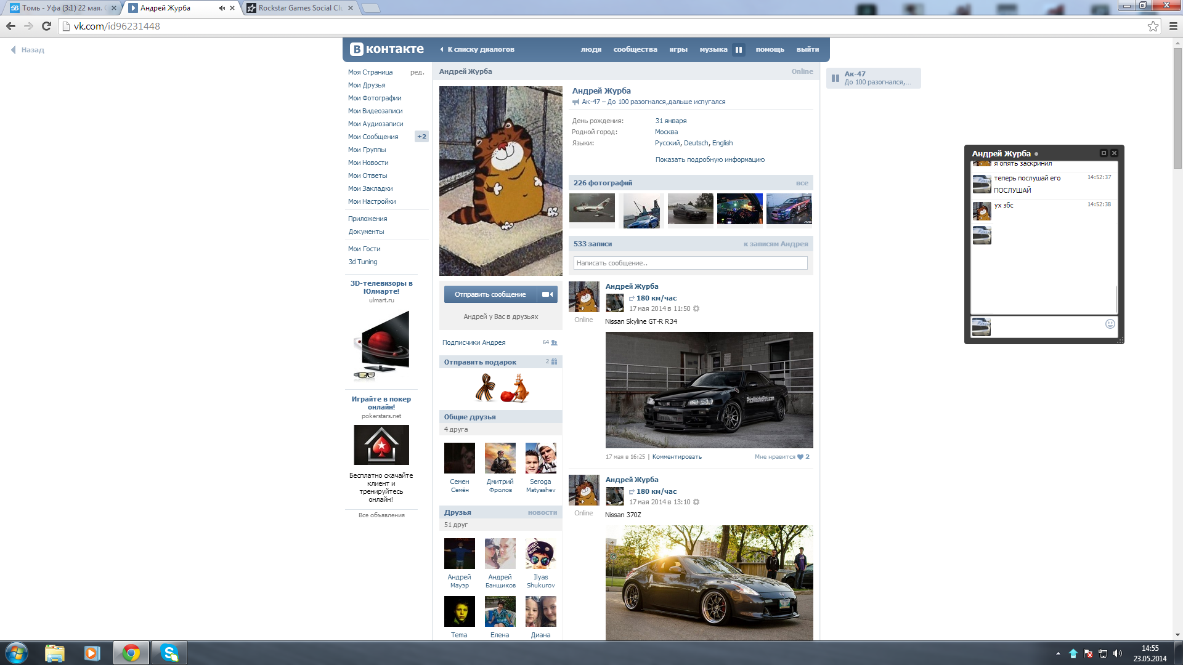Bookmark this page with the star icon
1183x665 pixels.
tap(1153, 26)
